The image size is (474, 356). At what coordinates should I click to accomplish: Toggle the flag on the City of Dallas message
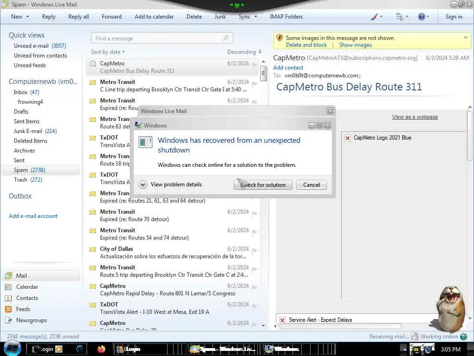point(255,251)
